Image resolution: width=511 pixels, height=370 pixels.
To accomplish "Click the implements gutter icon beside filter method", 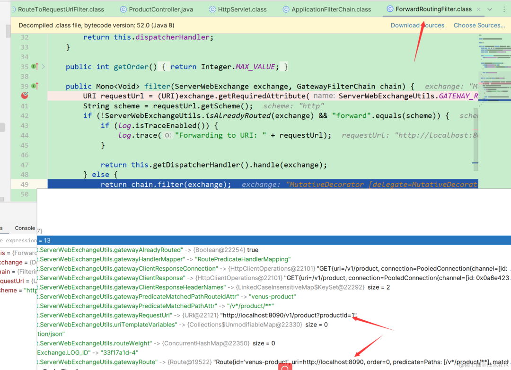I will (35, 86).
